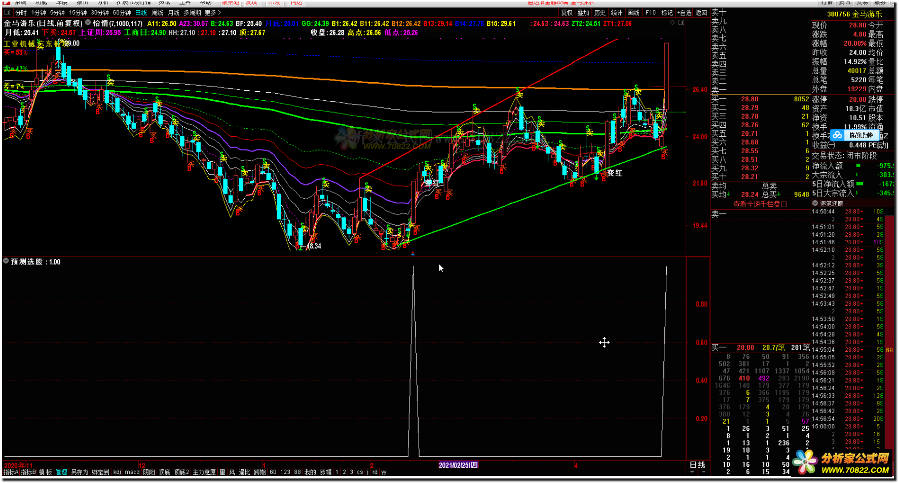899x483 pixels.
Task: Select the 15分钟 period
Action: pos(78,13)
